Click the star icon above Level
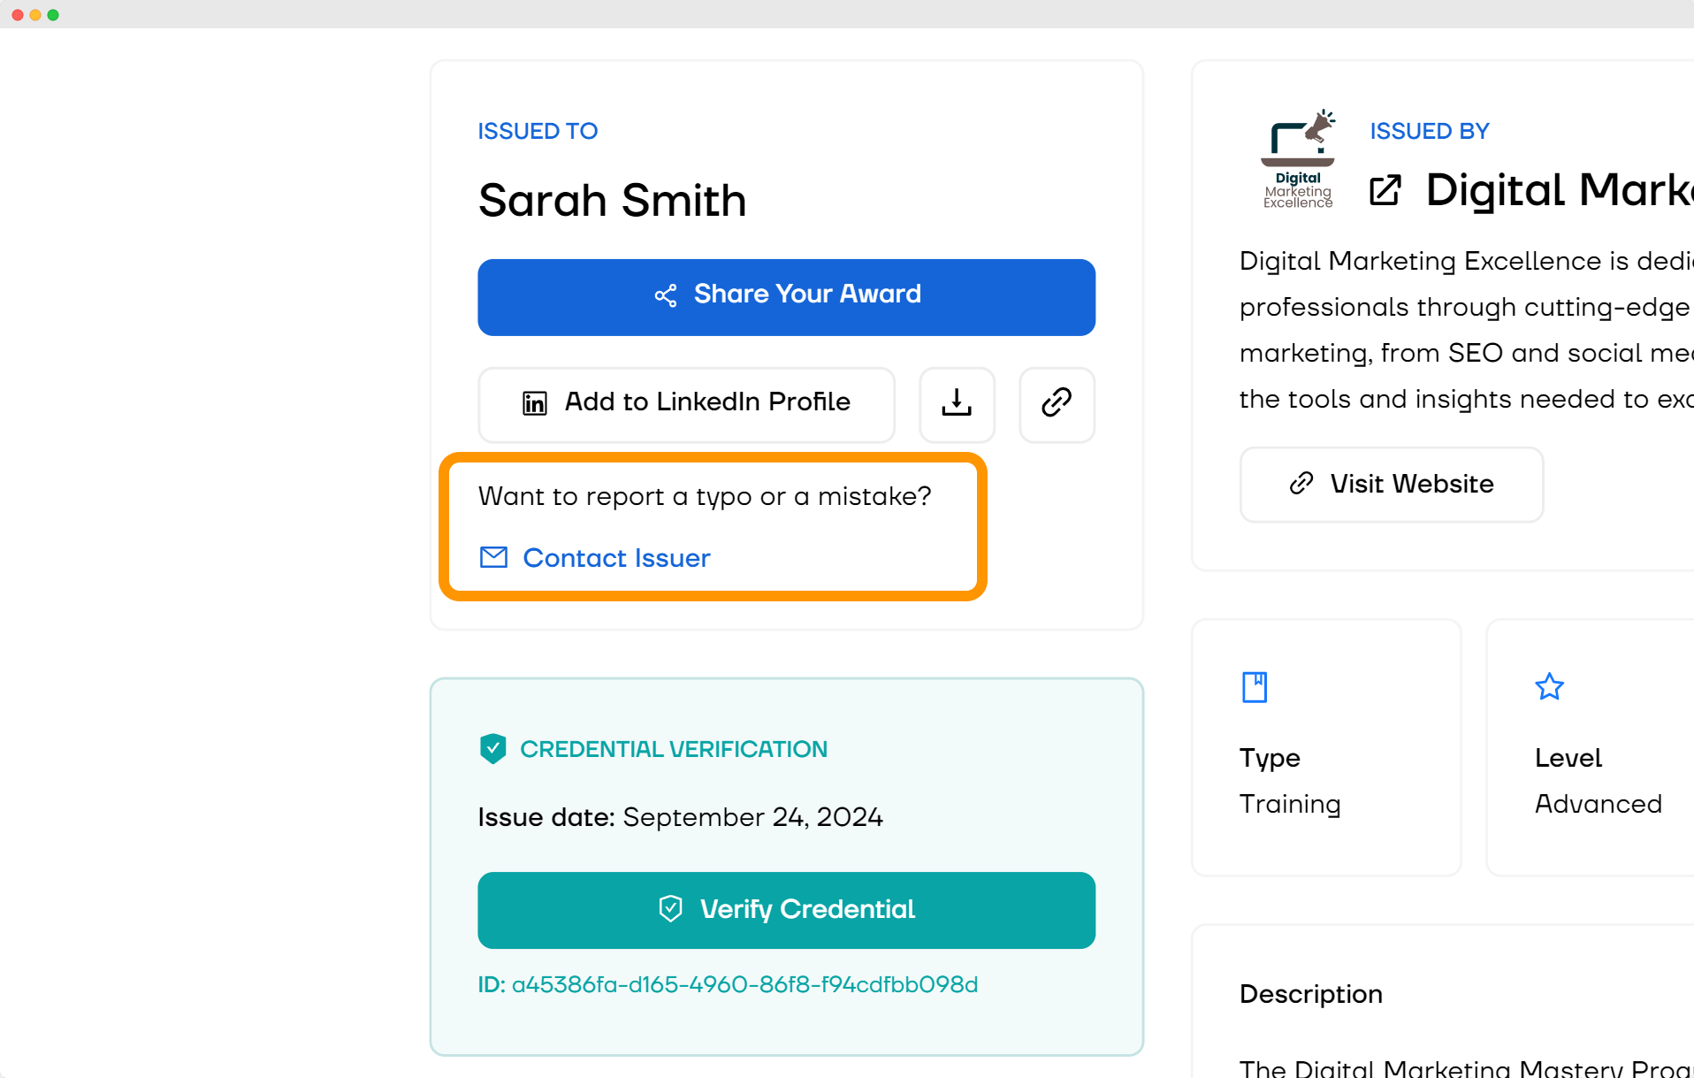1694x1078 pixels. tap(1549, 687)
